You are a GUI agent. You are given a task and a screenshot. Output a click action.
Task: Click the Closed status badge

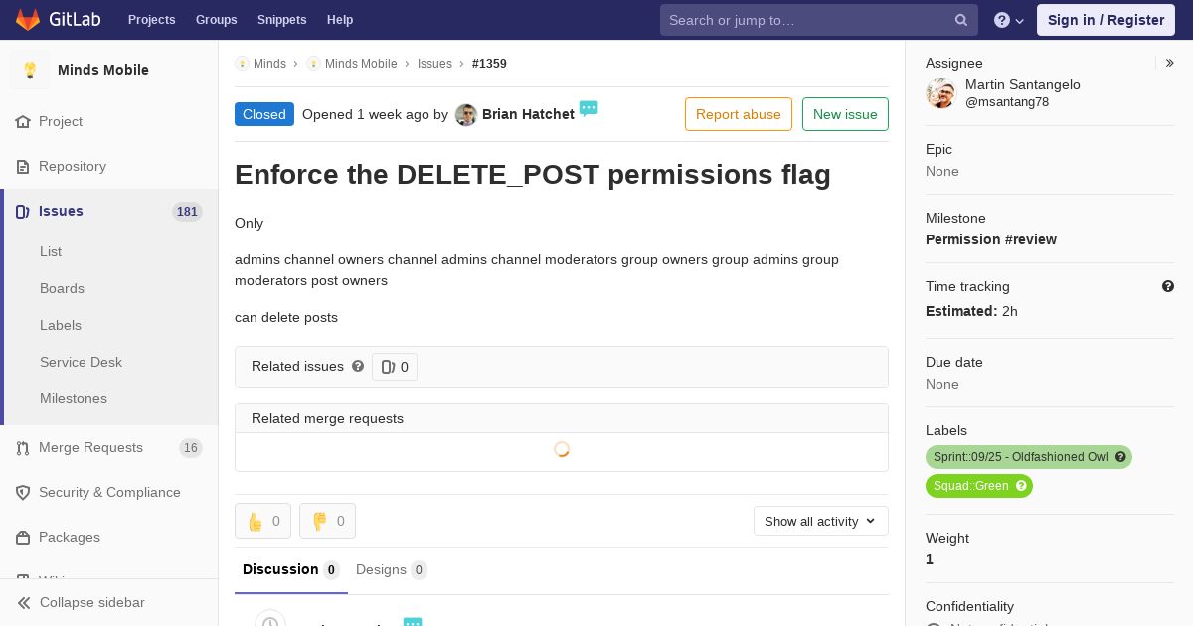click(264, 114)
